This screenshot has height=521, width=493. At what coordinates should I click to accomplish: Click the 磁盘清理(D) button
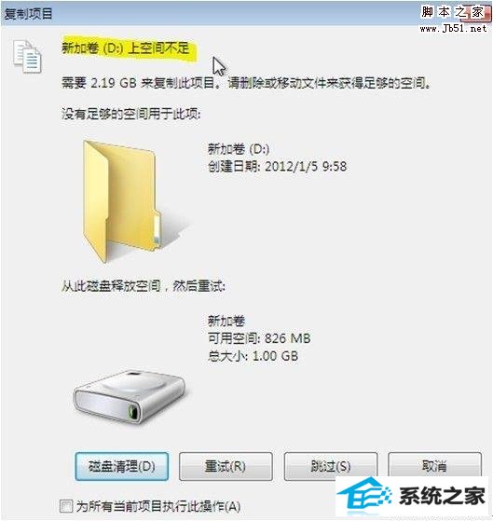click(122, 466)
